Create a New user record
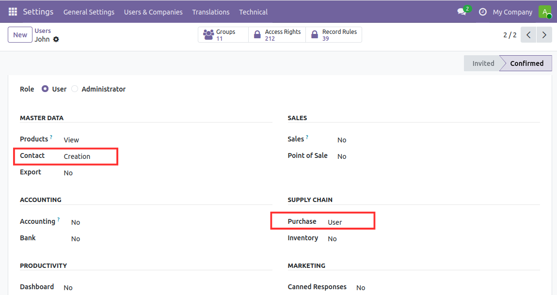Viewport: 557px width, 295px height. coord(20,35)
